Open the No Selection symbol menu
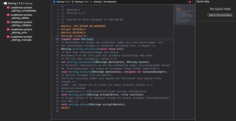Screen dimensions: 236x121 tap(110, 2)
